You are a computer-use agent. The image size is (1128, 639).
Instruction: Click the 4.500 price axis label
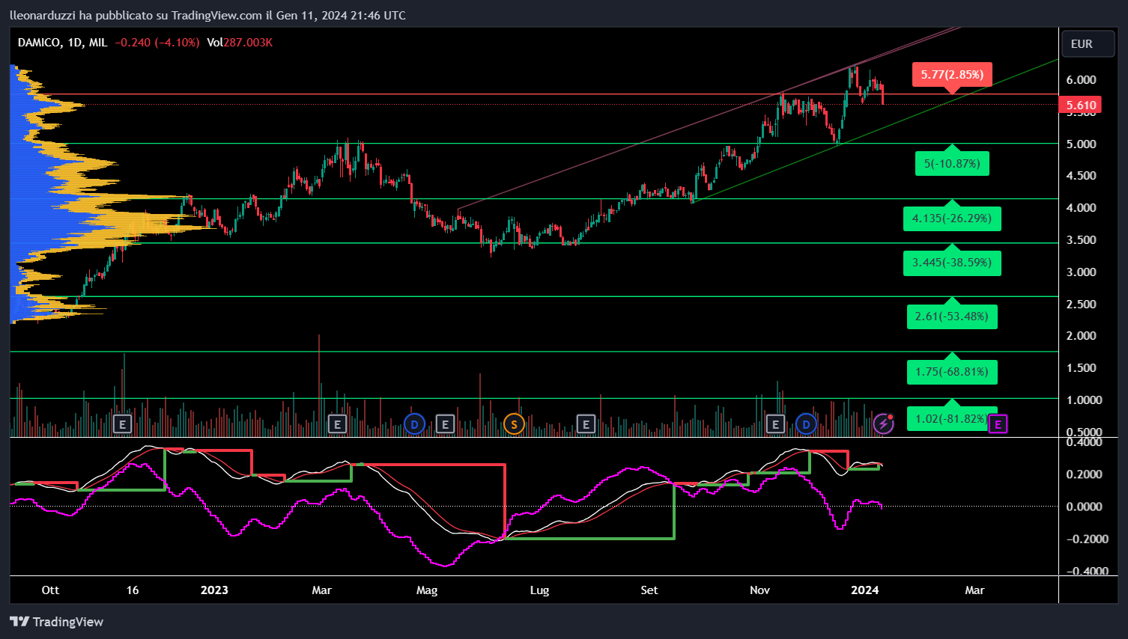point(1082,176)
